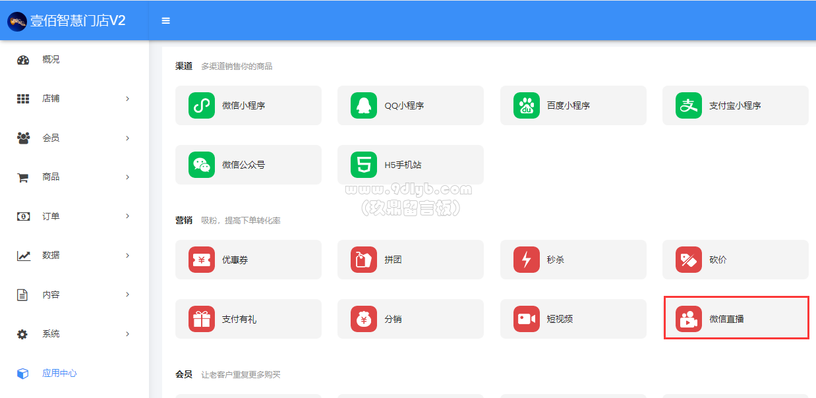816x398 pixels.
Task: Expand the 商品 menu chevron
Action: coord(128,177)
